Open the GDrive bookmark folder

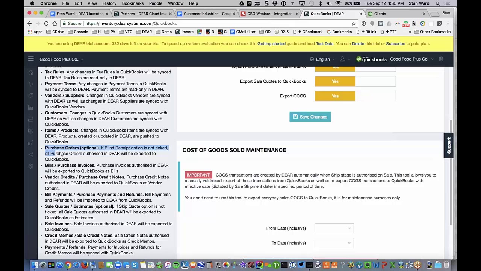[x=55, y=32]
